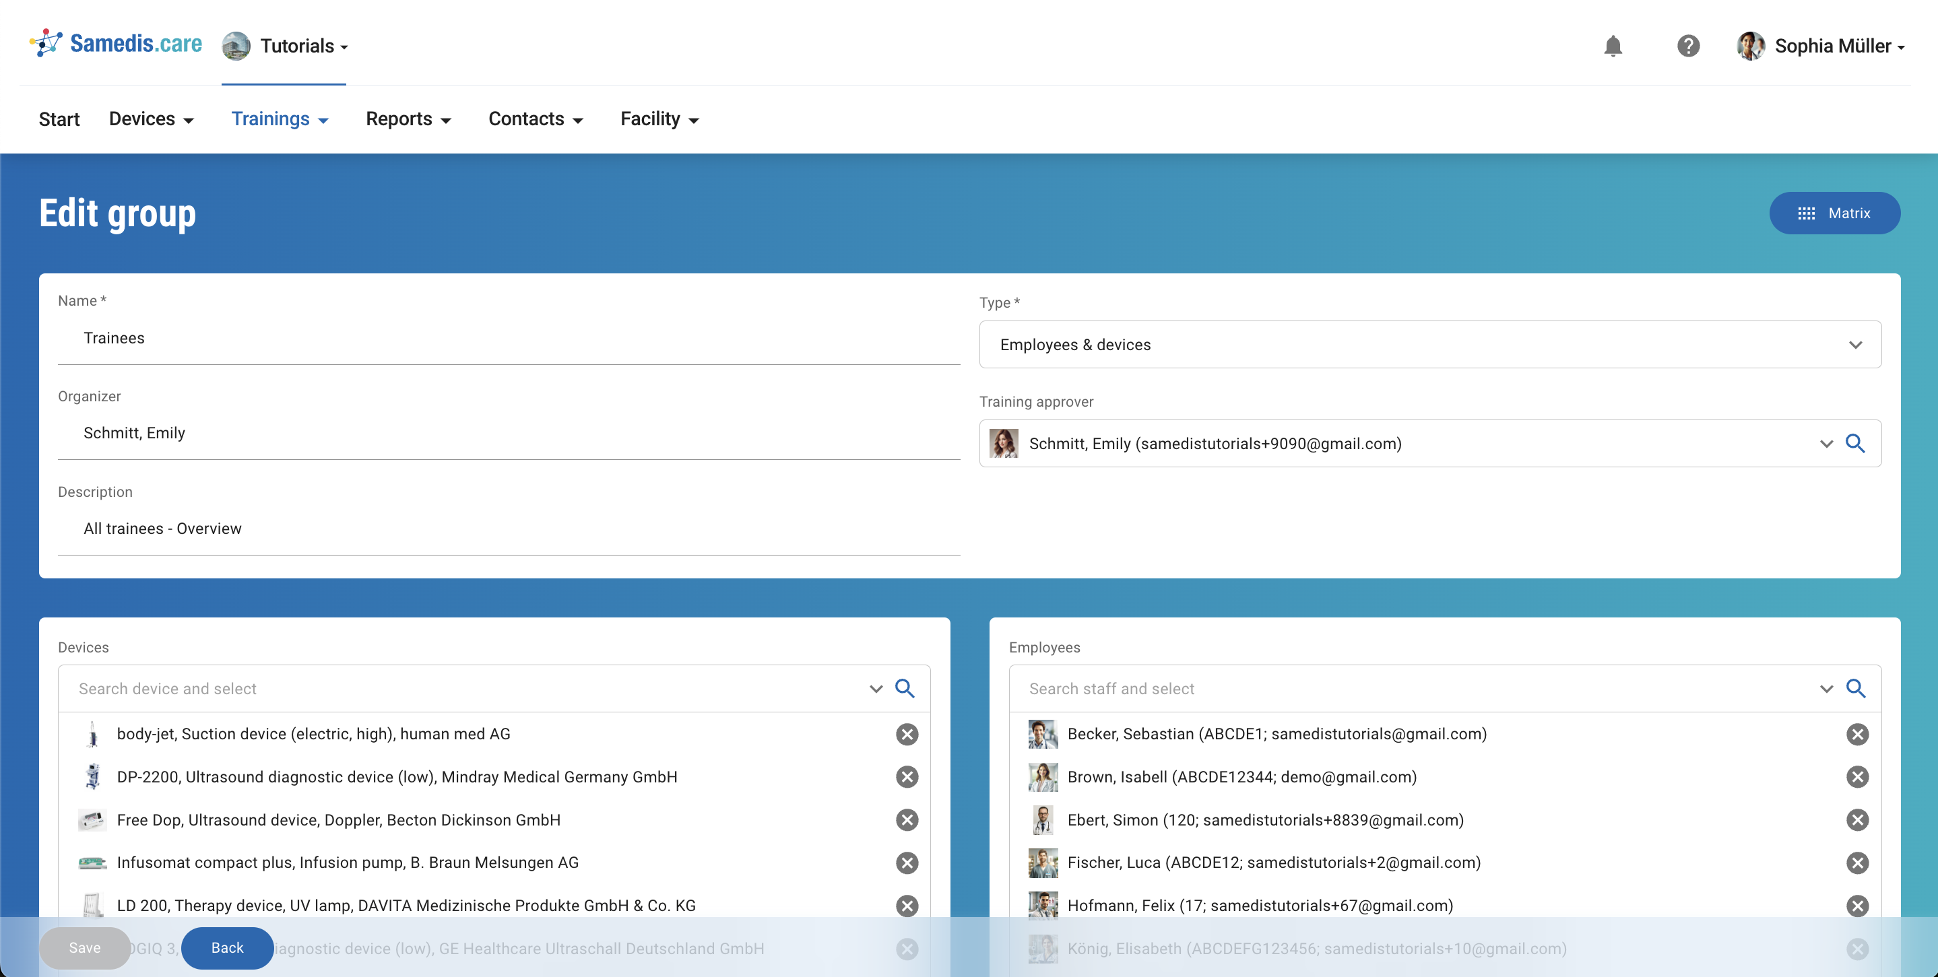Open the notifications bell
This screenshot has width=1938, height=977.
[x=1612, y=46]
